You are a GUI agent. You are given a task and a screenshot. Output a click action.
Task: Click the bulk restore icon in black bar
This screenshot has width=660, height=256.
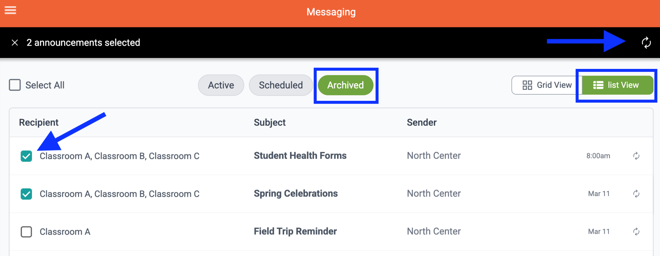(x=646, y=43)
